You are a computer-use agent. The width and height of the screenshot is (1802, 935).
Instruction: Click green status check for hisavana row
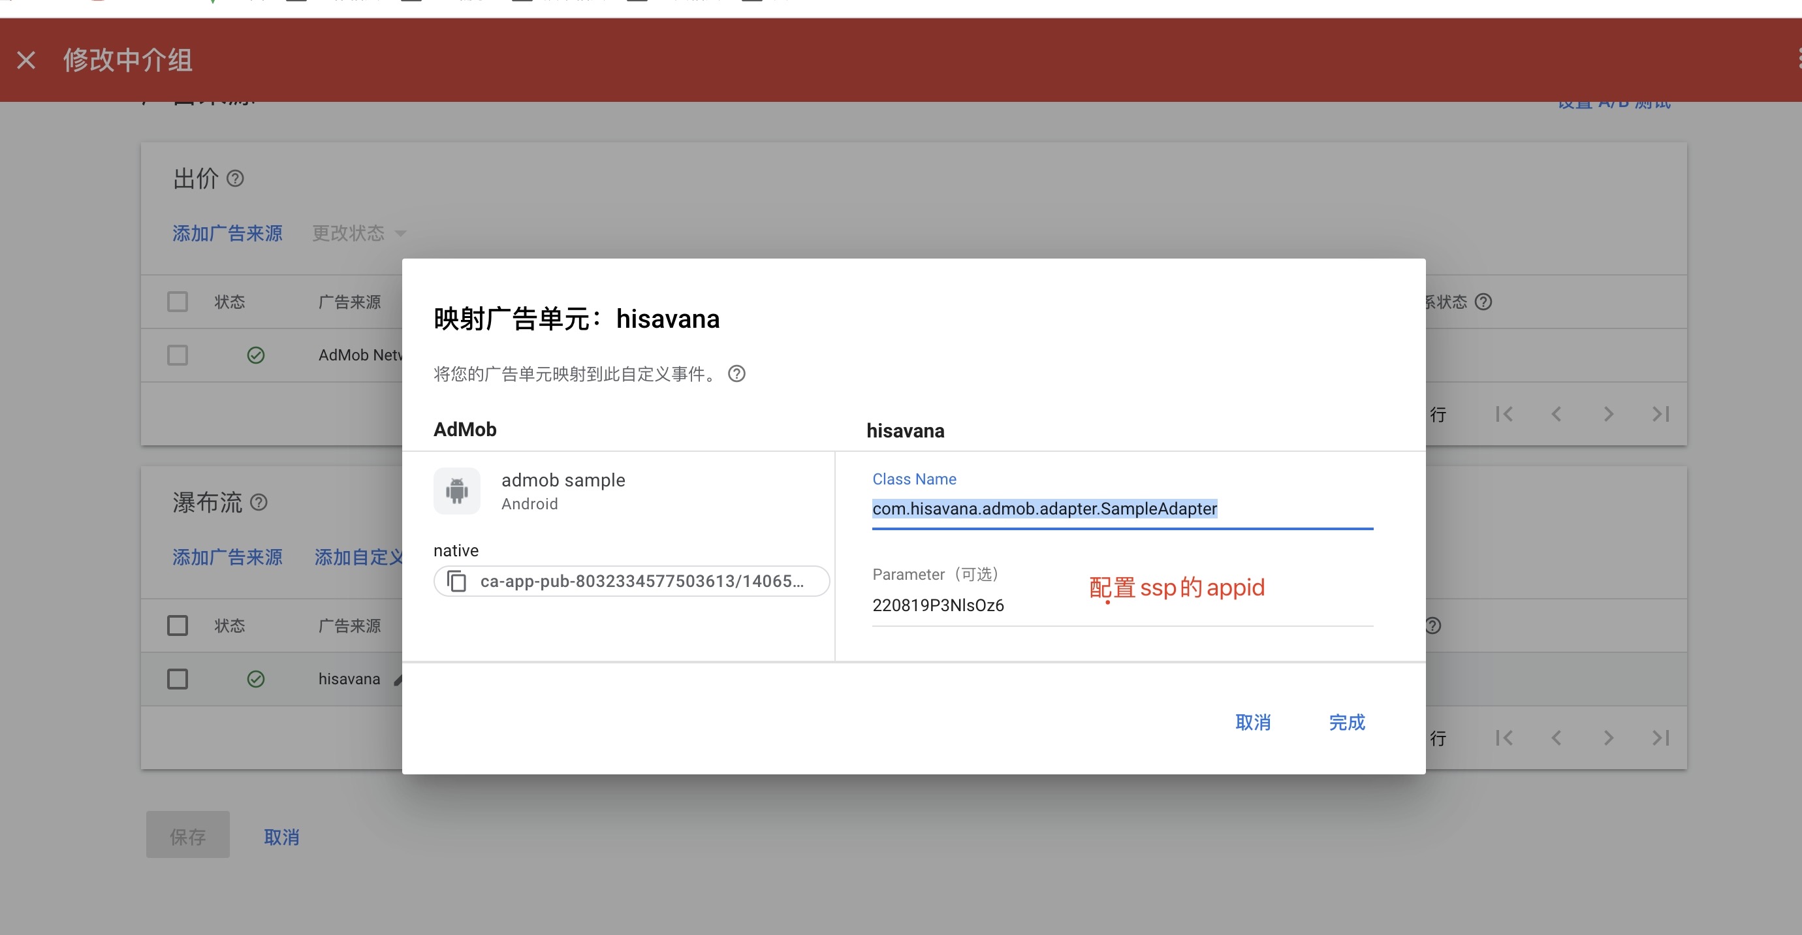256,679
